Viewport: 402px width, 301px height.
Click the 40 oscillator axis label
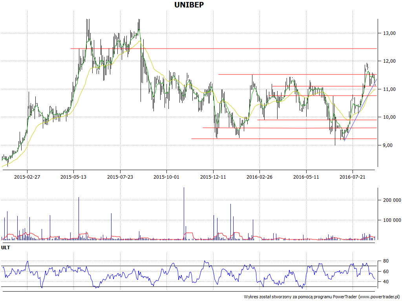(386, 282)
